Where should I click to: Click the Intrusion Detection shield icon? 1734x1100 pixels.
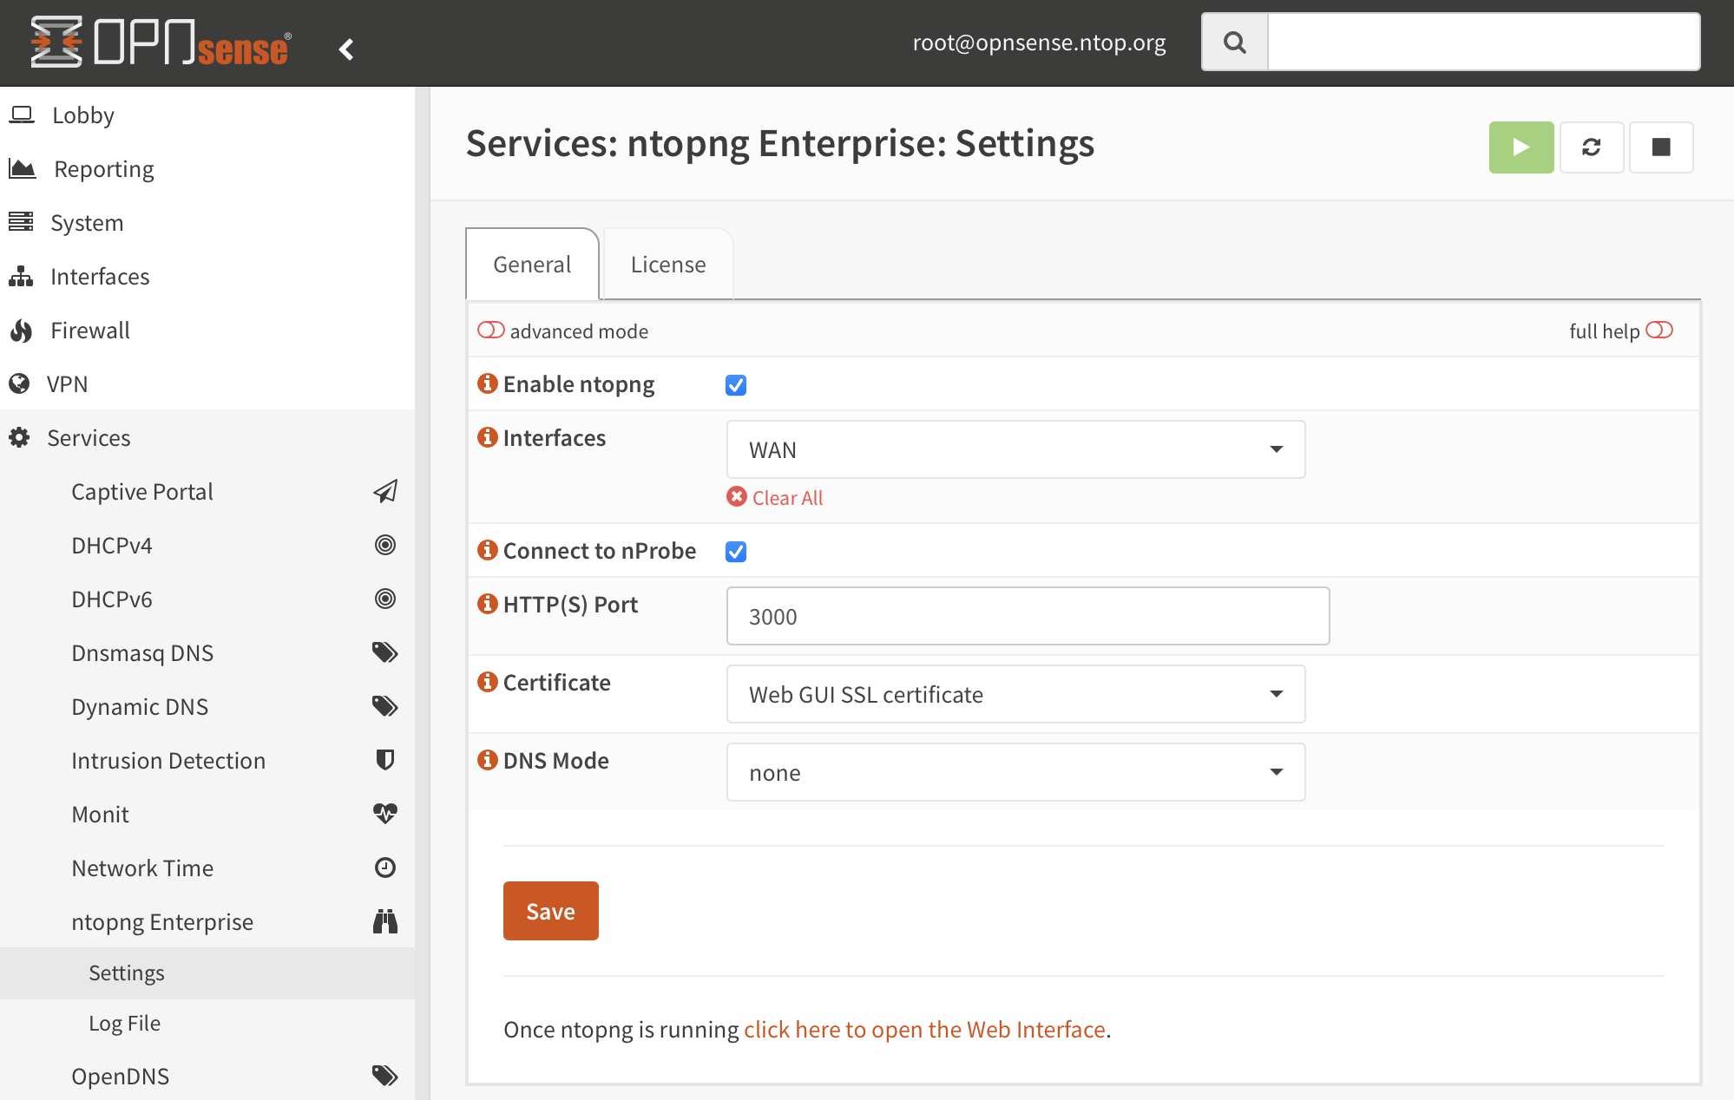(x=385, y=760)
